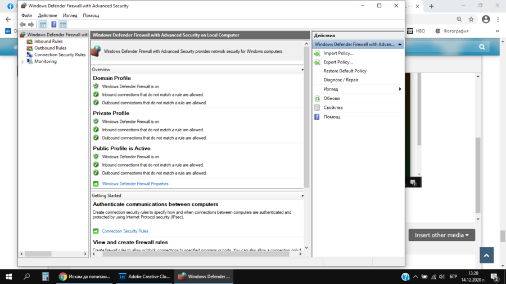The height and width of the screenshot is (284, 506).
Task: Click the taskbar search magnifier icon
Action: coord(27,276)
